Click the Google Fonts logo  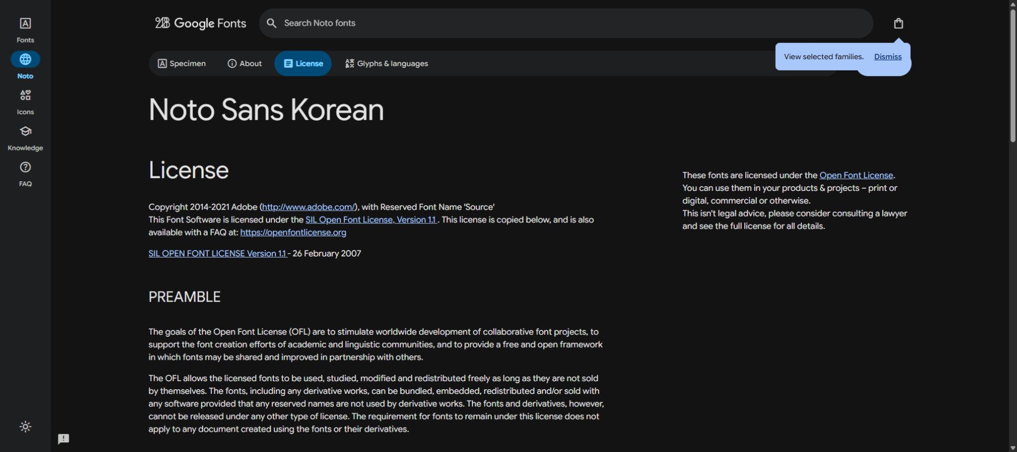201,23
